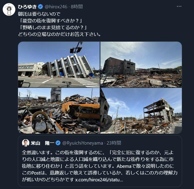This screenshot has height=189, width=194.
Task: Open the x.com/hirox246/statu… link
Action: click(x=99, y=180)
